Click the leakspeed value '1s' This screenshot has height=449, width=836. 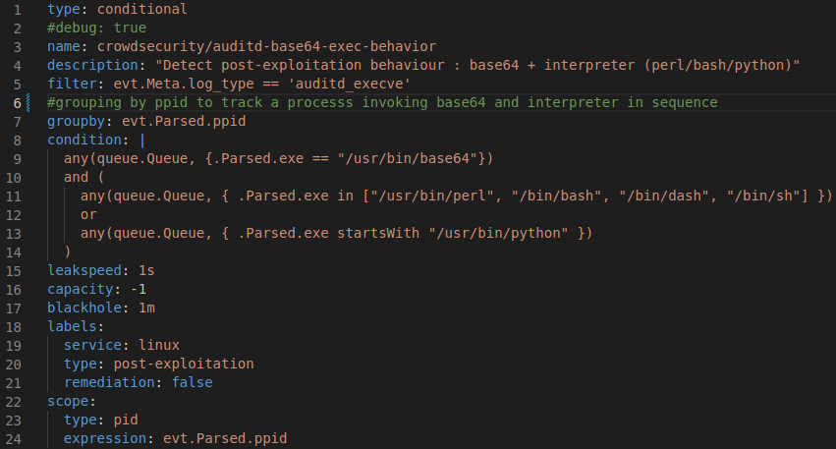pos(146,270)
